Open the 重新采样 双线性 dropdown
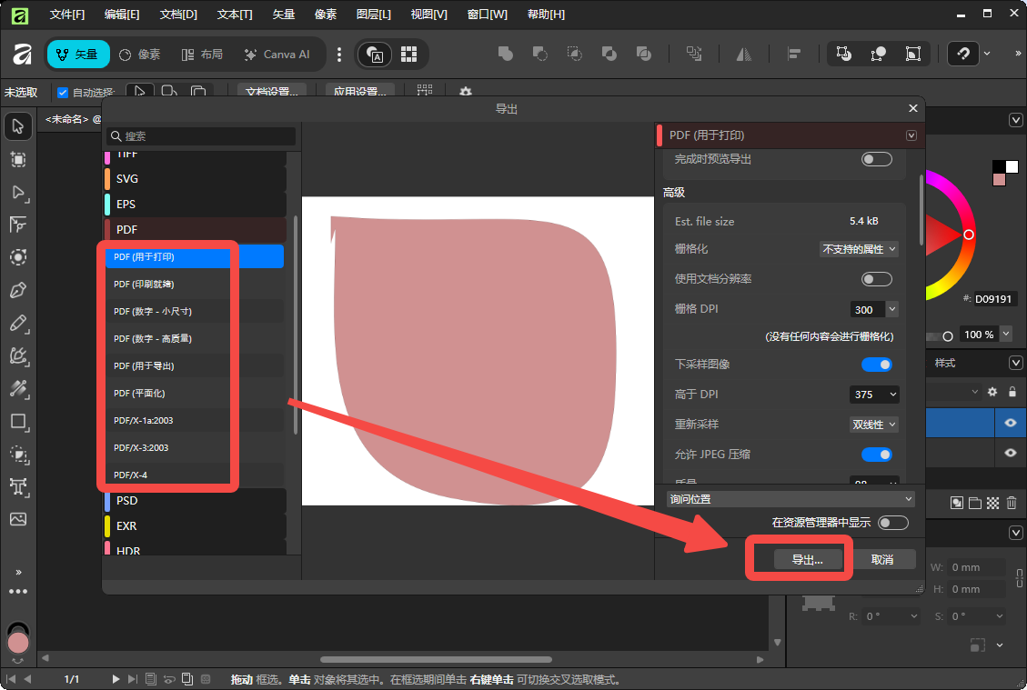This screenshot has height=690, width=1027. click(874, 425)
